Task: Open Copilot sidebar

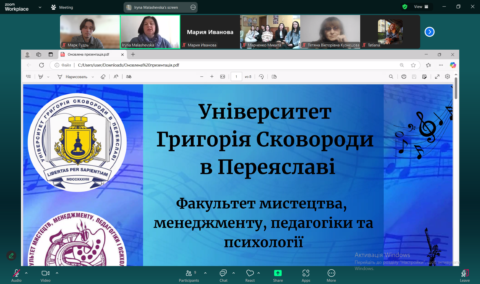Action: (453, 65)
